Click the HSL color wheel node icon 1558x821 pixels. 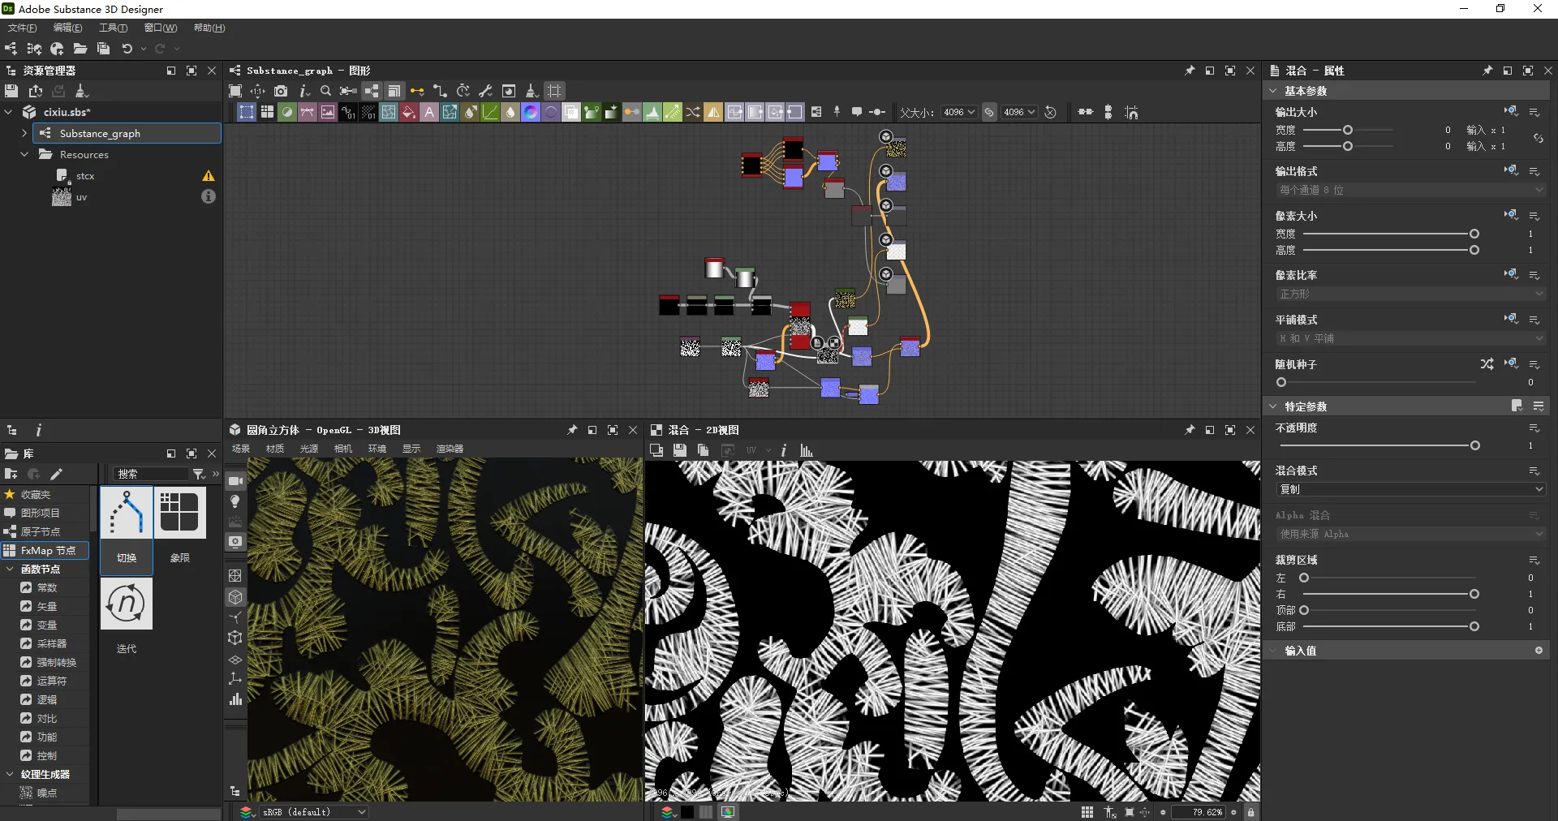point(531,113)
